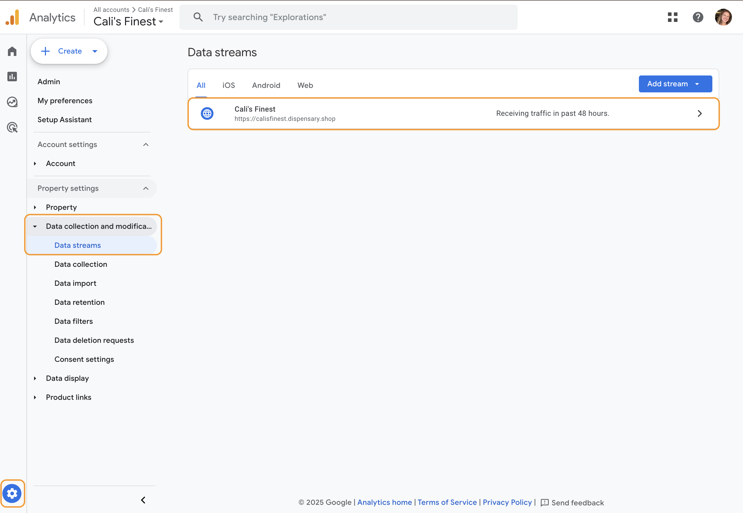Screen dimensions: 743x513
Task: Click the https://calisfinest.dispensary.shop URL text
Action: (285, 118)
